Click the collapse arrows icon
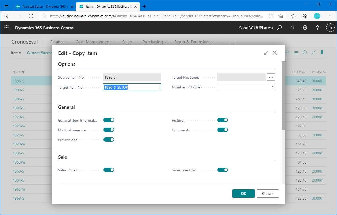 (313, 53)
